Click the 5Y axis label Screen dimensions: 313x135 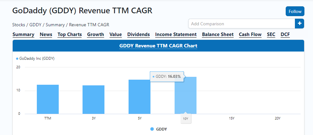[x=140, y=118]
